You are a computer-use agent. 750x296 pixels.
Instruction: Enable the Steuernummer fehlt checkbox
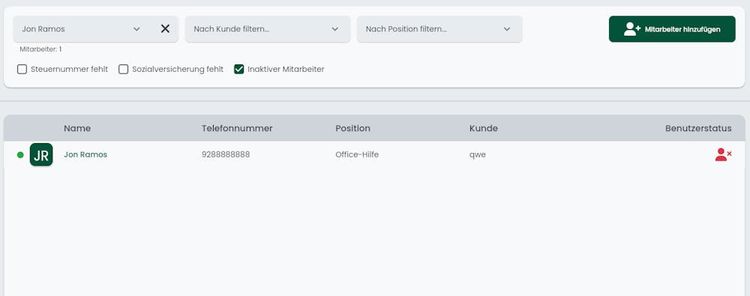[22, 70]
